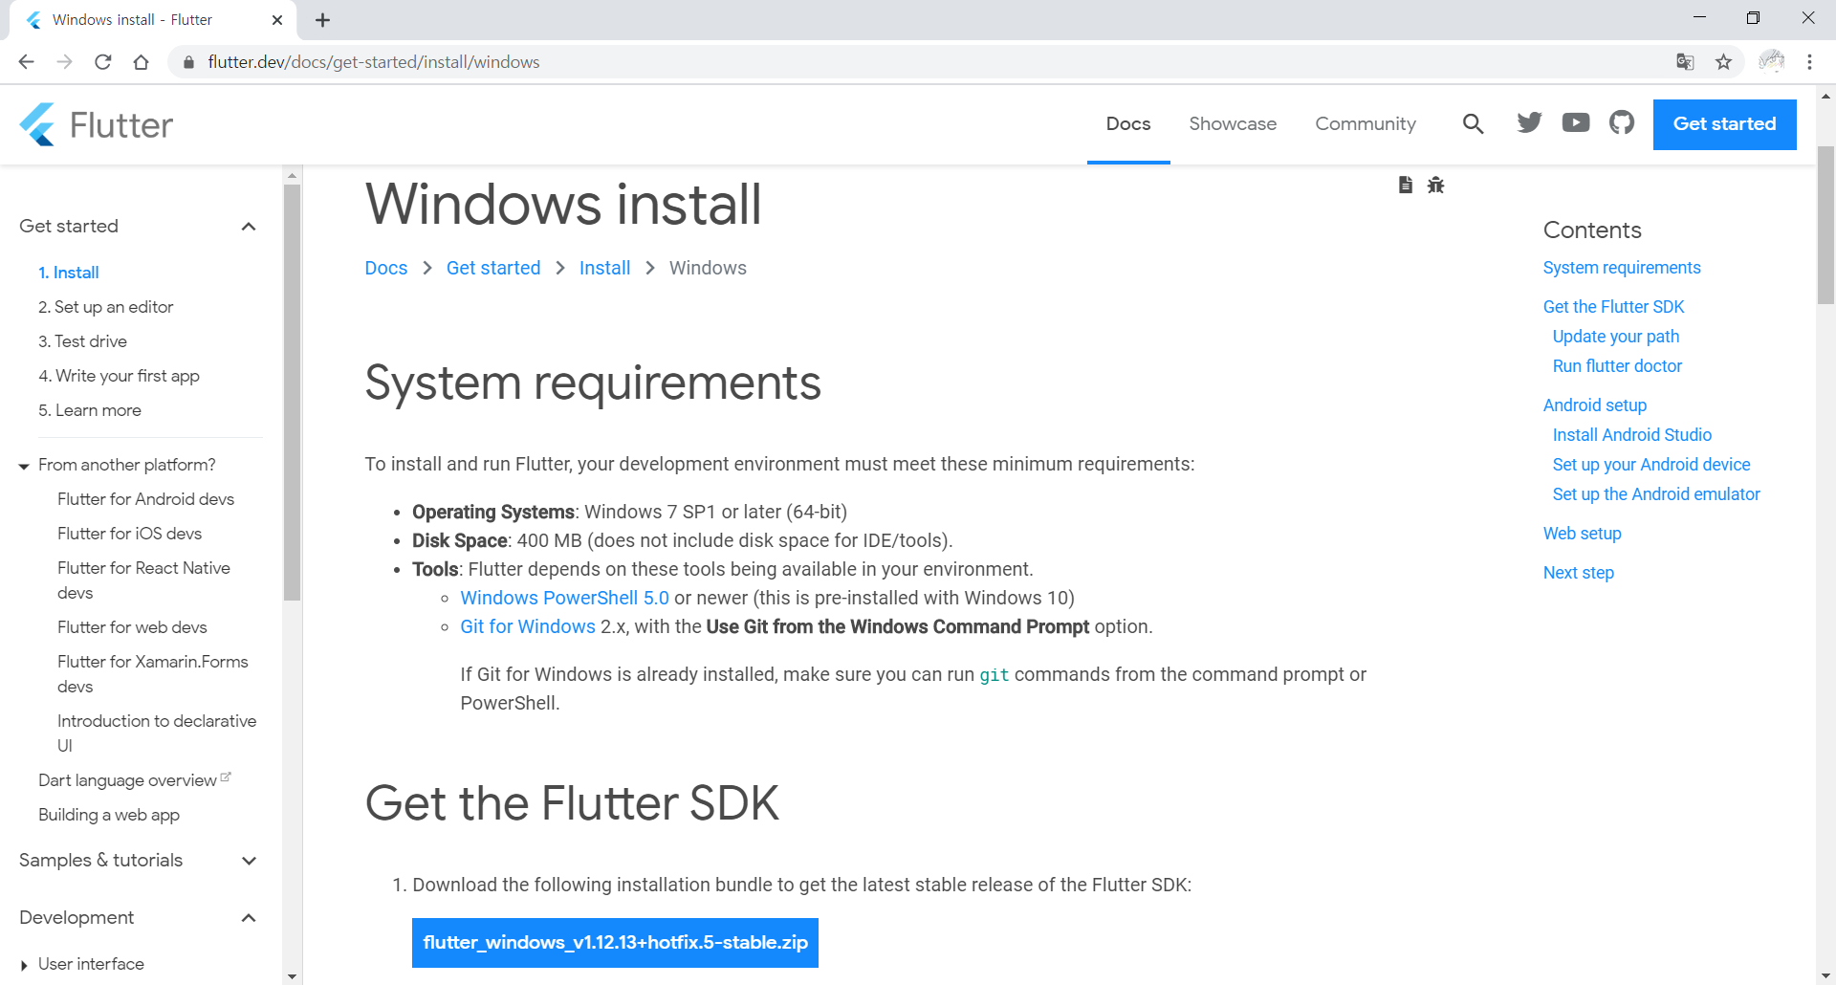Follow the Git for Windows link
This screenshot has height=985, width=1836.
tap(528, 626)
